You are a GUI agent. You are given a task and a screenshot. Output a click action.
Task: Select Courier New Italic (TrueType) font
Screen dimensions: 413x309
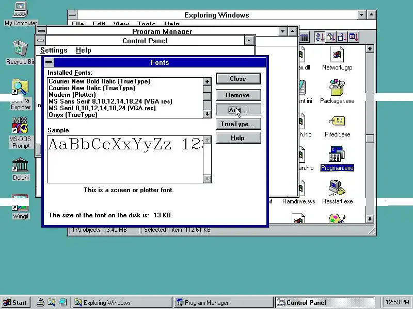click(125, 88)
